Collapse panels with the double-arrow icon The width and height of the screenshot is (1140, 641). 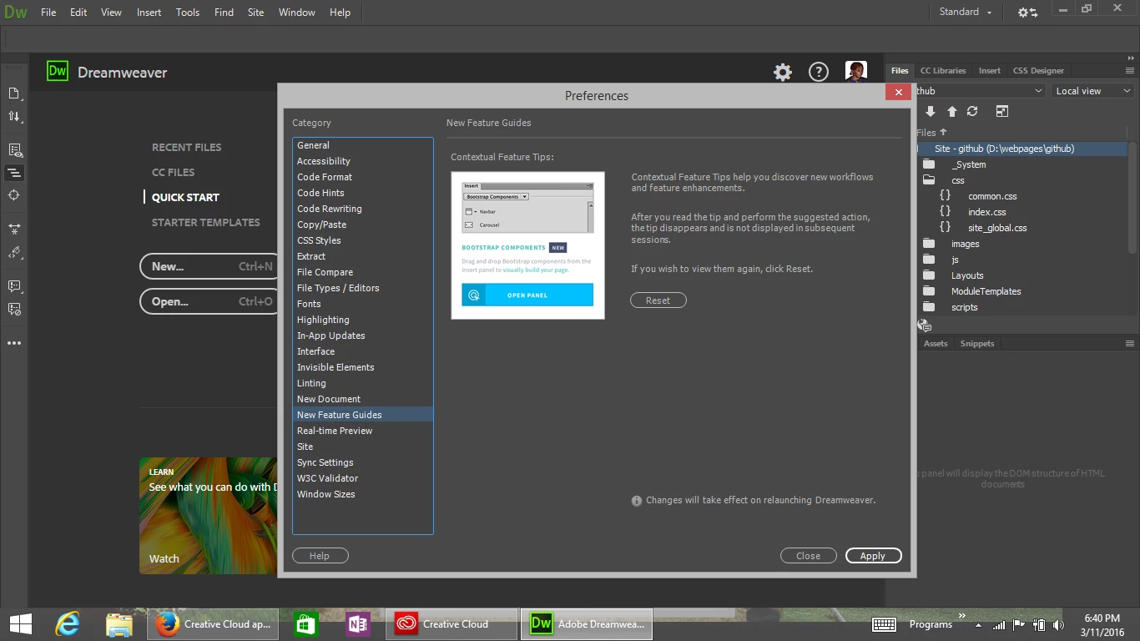tap(1131, 57)
